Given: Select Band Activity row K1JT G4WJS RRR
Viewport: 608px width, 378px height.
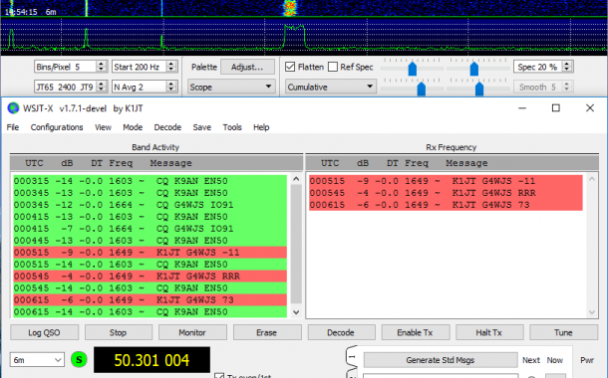Looking at the screenshot, I should [151, 276].
